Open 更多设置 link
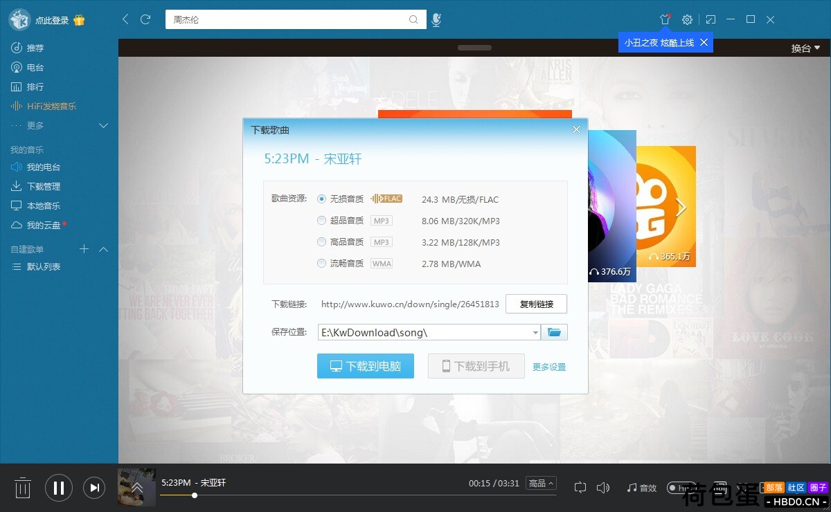This screenshot has height=512, width=831. tap(549, 367)
